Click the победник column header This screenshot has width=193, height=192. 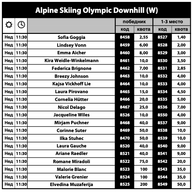[134, 22]
